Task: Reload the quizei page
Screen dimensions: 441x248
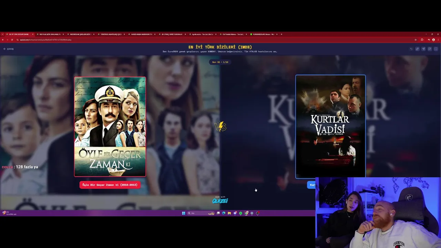Action: tap(12, 40)
